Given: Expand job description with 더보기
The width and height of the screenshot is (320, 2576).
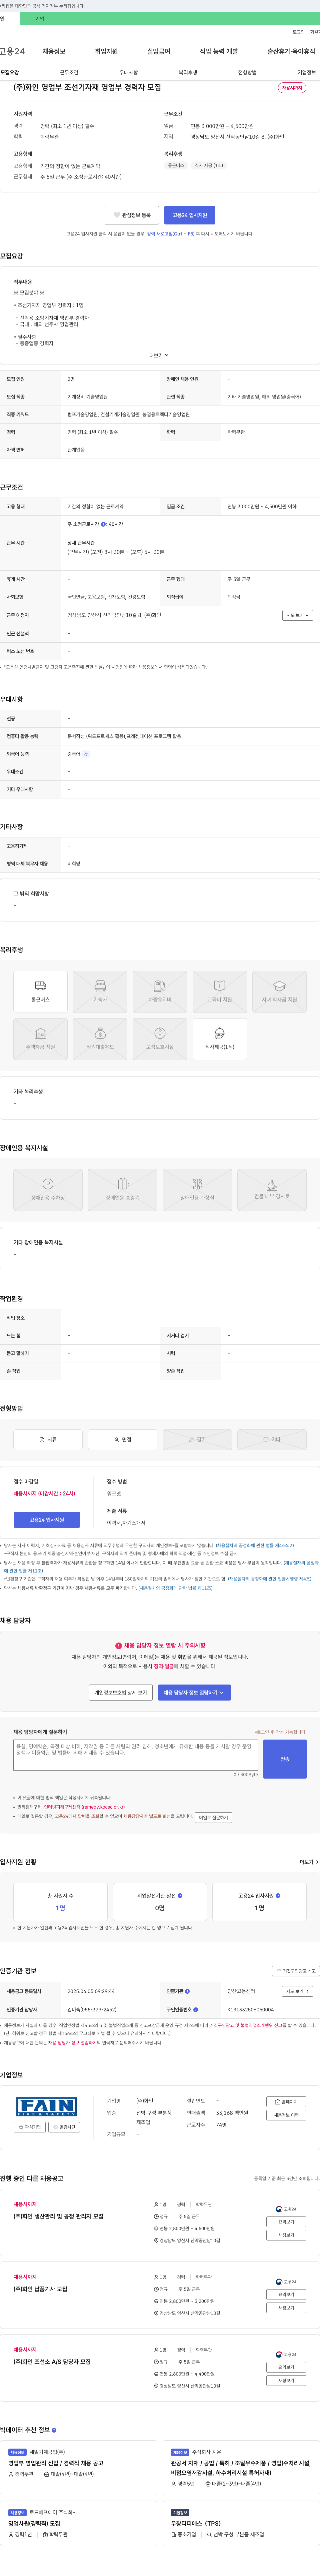Looking at the screenshot, I should (159, 355).
